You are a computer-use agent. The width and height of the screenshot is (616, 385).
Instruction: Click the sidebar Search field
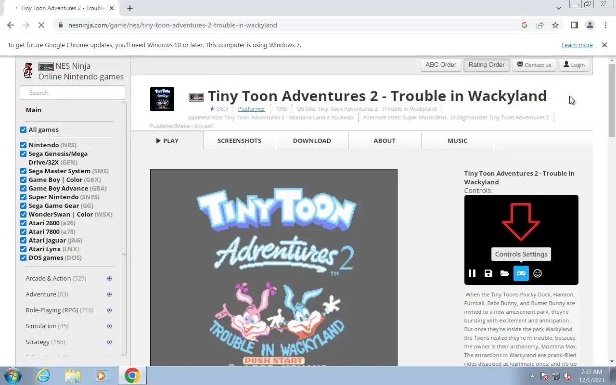point(73,92)
